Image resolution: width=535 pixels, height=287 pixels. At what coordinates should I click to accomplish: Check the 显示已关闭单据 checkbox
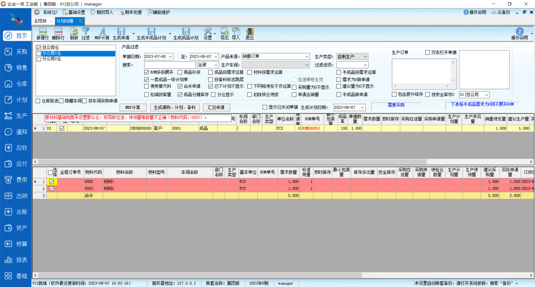(265, 107)
